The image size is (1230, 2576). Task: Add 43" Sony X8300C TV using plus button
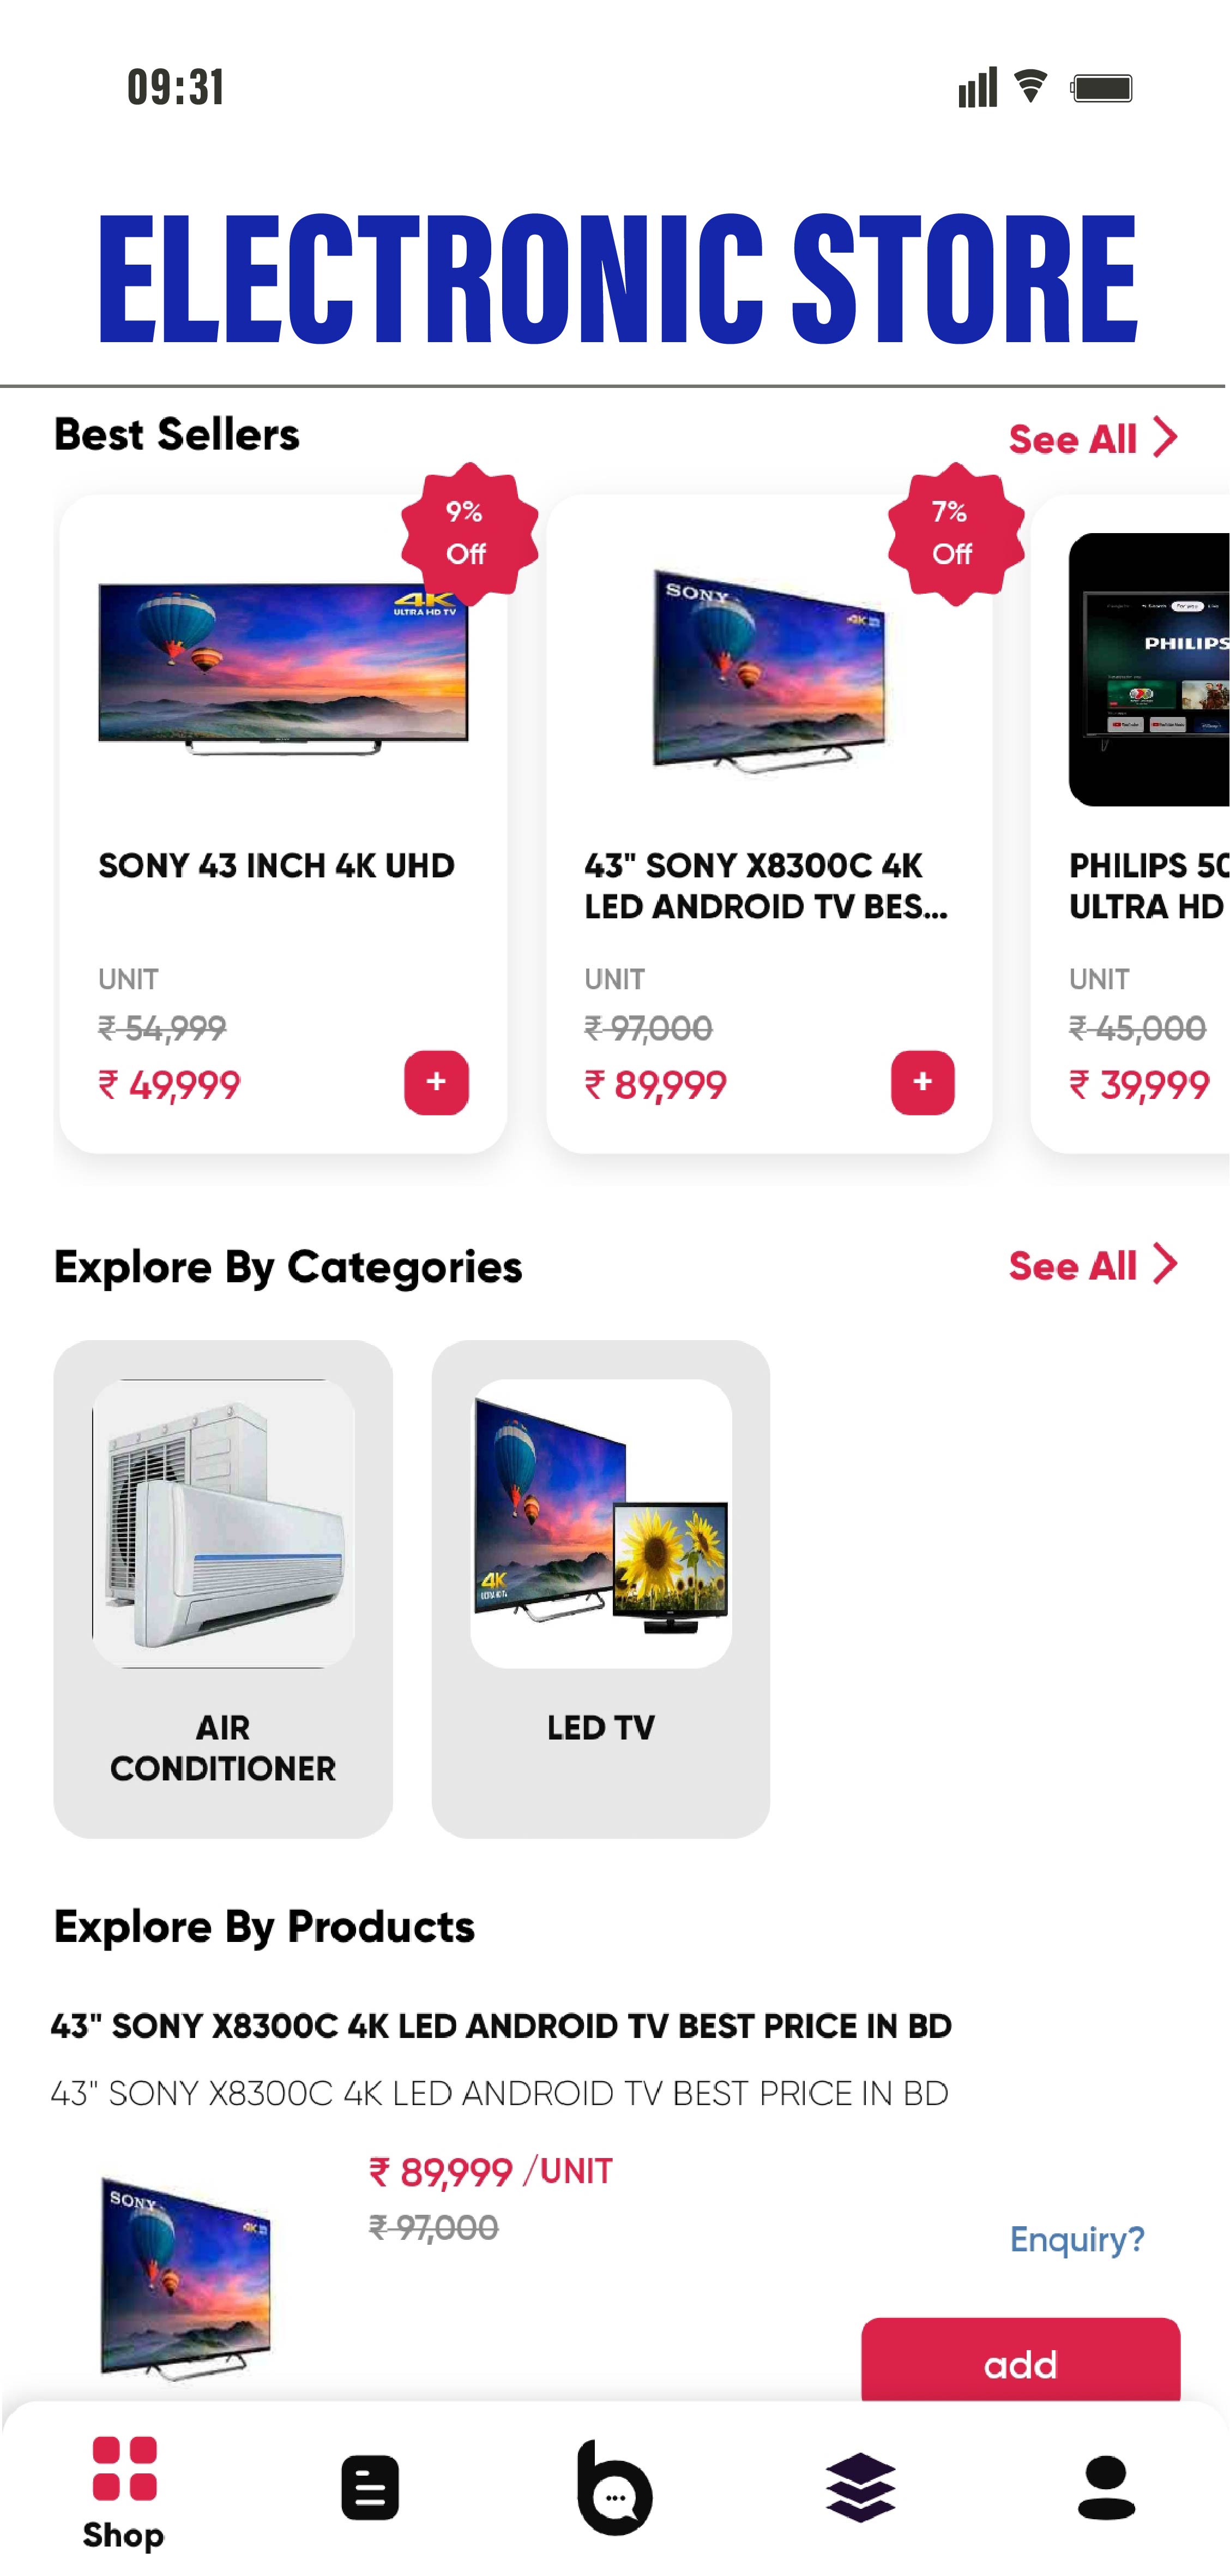(922, 1082)
